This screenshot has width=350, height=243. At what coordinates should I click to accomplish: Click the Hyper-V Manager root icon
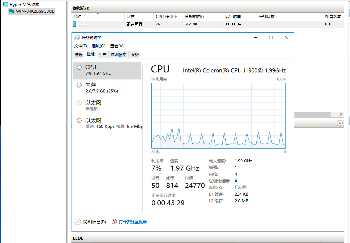5,4
